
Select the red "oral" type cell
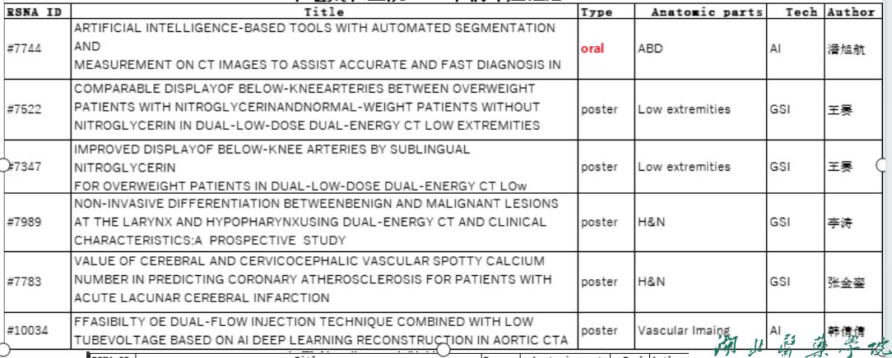(592, 48)
